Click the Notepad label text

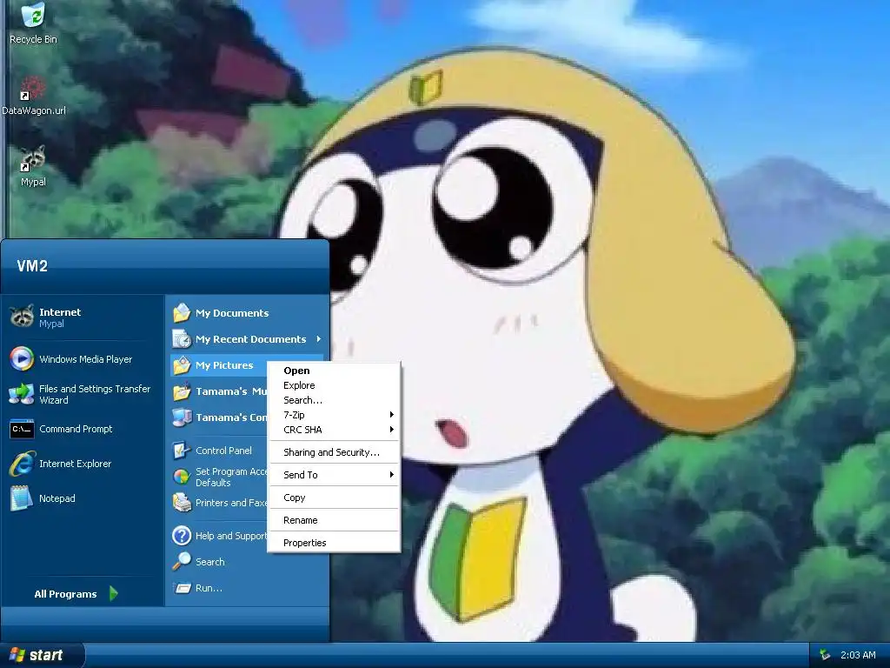[x=56, y=498]
